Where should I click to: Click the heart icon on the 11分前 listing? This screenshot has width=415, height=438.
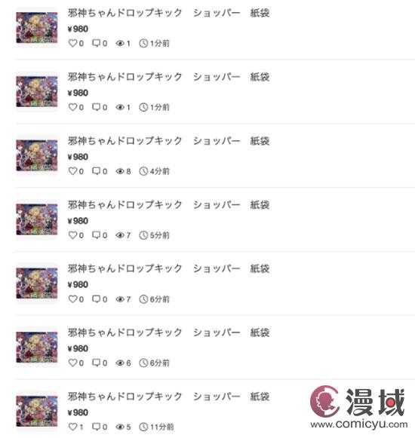72,427
